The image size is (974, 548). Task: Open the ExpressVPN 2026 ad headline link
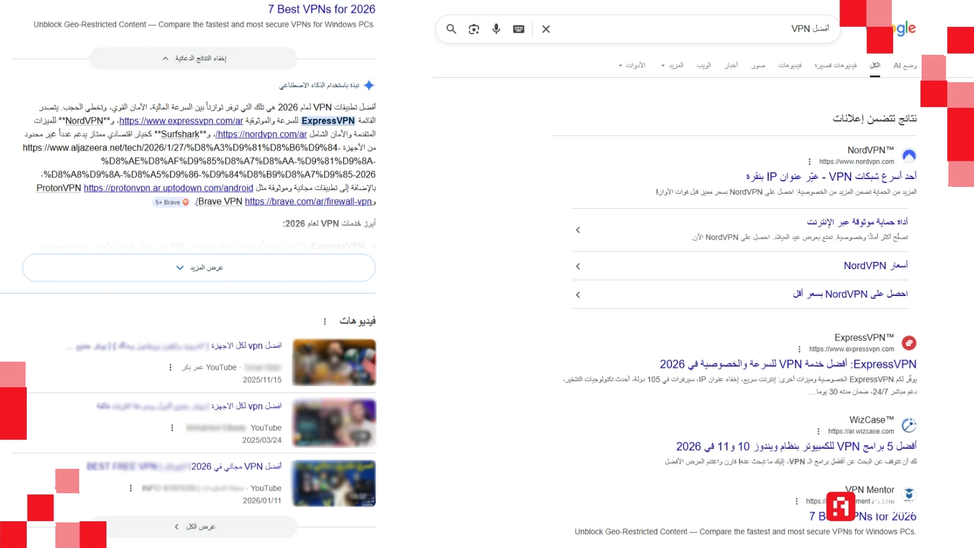click(788, 364)
